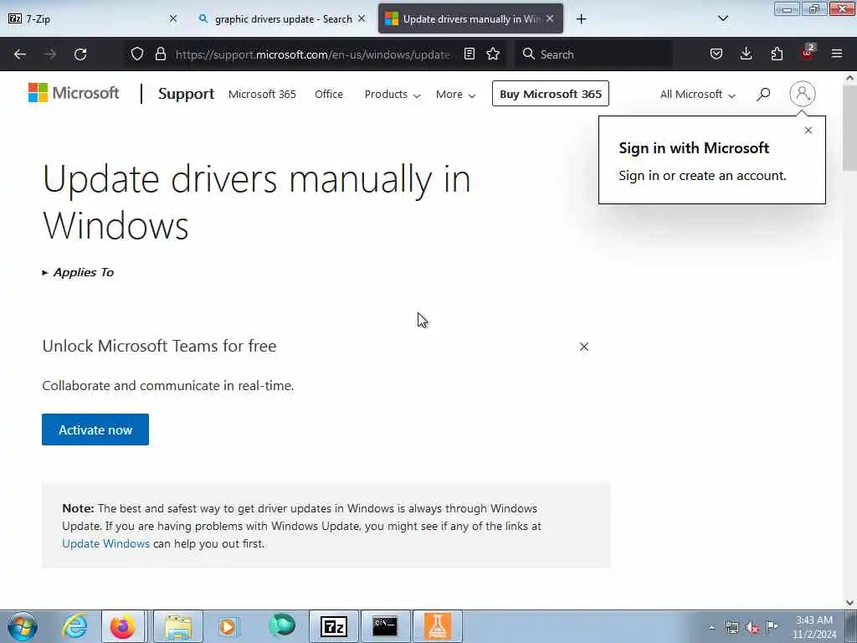Click the Activate now button
Image resolution: width=857 pixels, height=643 pixels.
pos(95,430)
